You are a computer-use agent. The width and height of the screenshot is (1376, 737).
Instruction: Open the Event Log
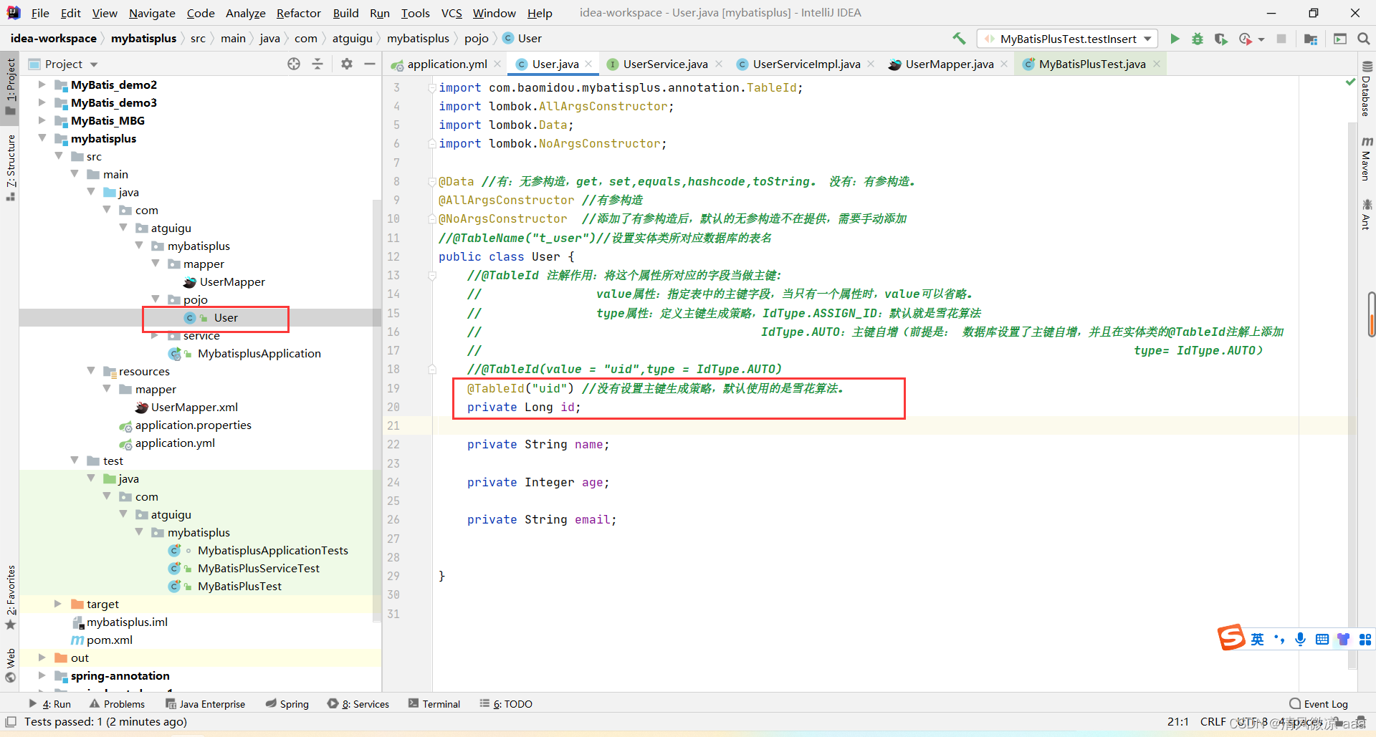click(1319, 704)
